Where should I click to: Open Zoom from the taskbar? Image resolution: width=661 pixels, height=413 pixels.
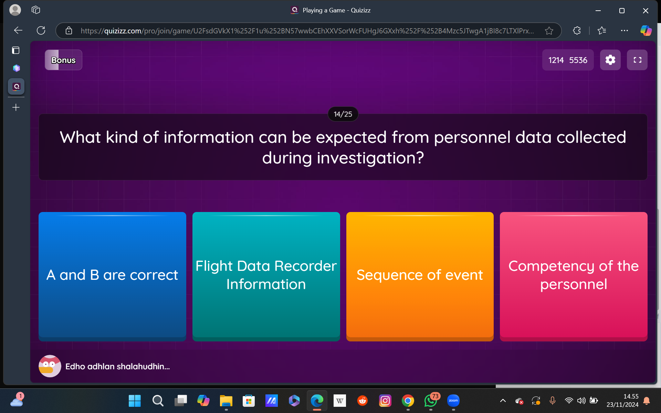tap(453, 401)
